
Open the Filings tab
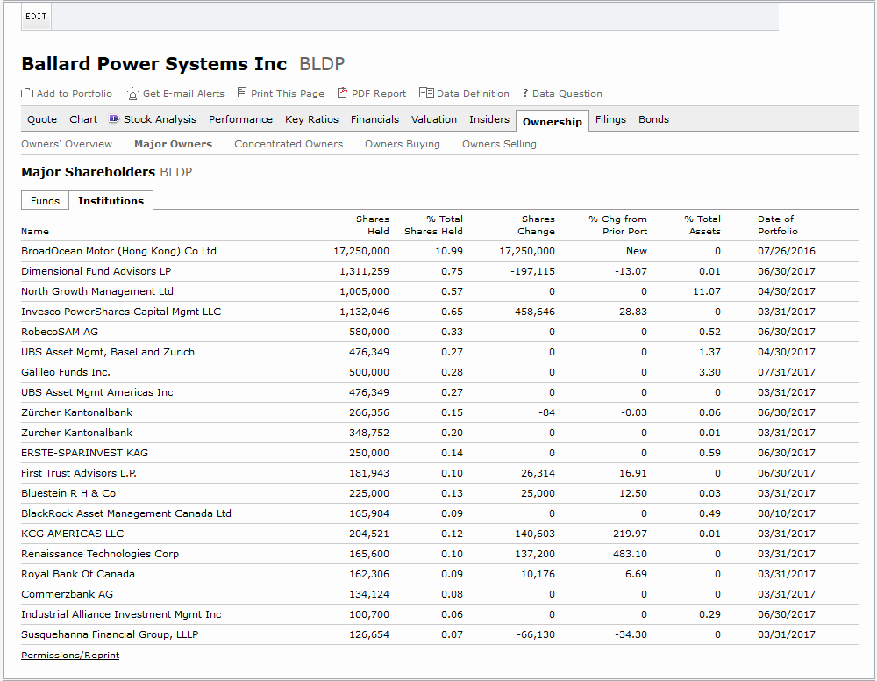tap(610, 118)
